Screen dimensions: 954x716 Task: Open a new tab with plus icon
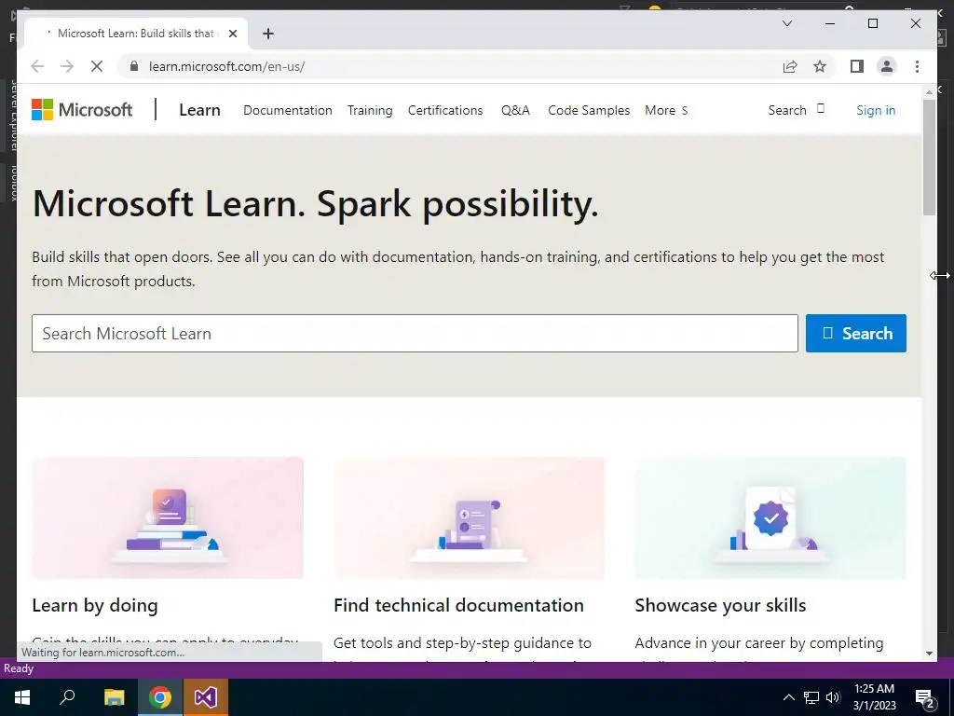click(268, 34)
